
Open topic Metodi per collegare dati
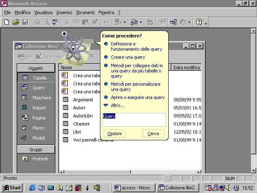[137, 71]
